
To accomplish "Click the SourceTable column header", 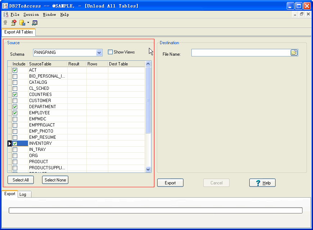I will click(47, 64).
